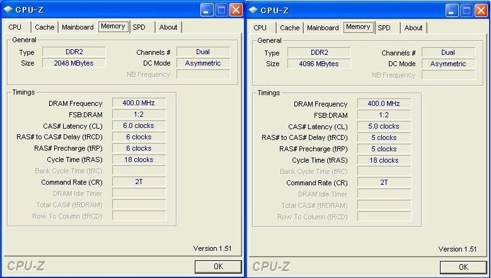Click the 5.0 clocks CAS Latency value
This screenshot has width=491, height=278.
click(x=384, y=127)
